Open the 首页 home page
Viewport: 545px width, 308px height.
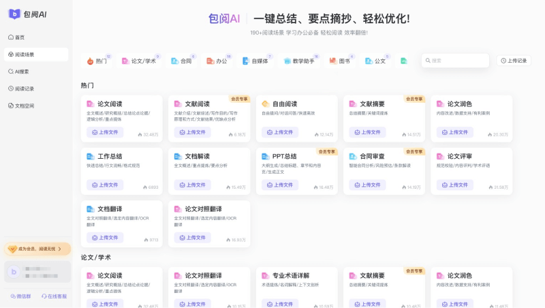[x=20, y=37]
